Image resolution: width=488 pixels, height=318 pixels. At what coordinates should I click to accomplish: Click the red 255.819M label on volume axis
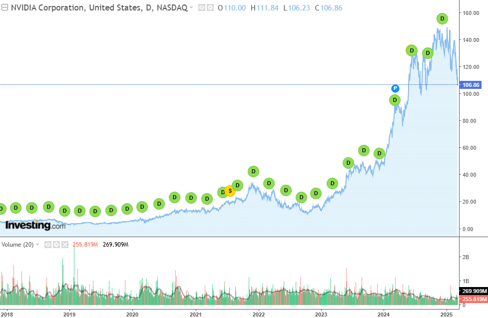474,299
